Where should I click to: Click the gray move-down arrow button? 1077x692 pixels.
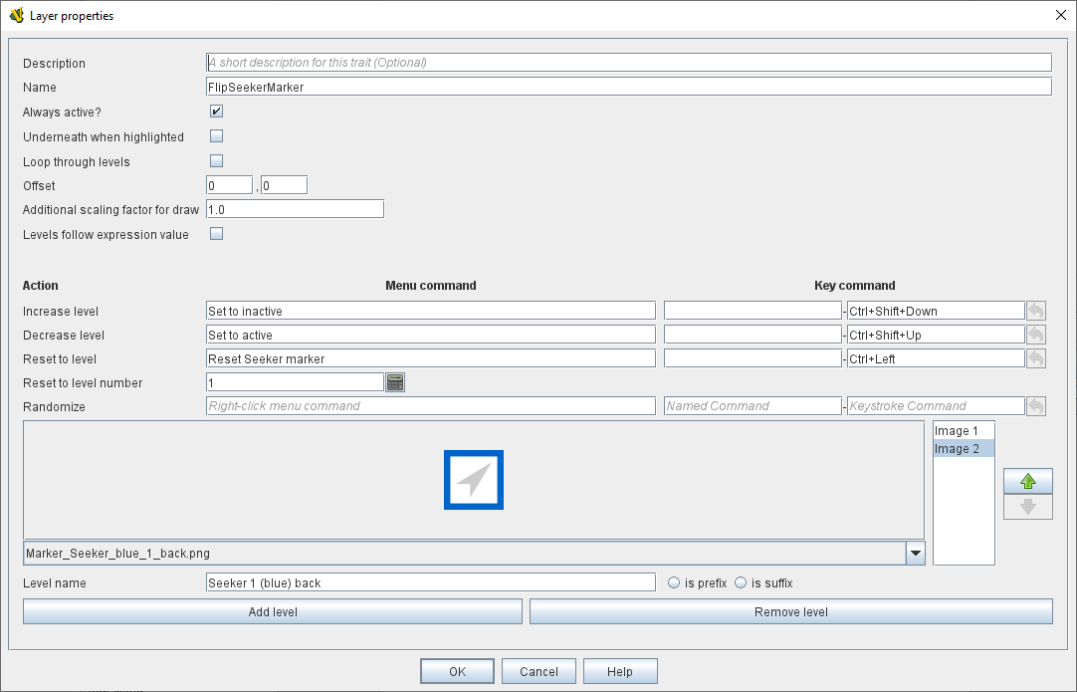[x=1028, y=507]
